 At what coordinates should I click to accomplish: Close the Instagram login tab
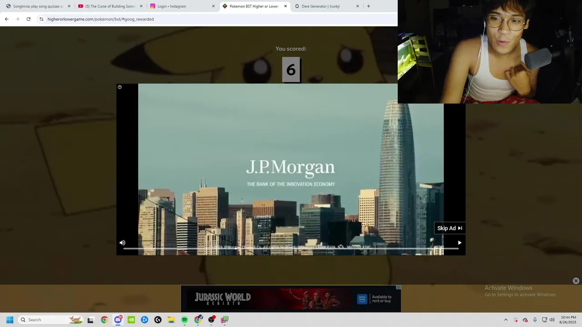213,6
